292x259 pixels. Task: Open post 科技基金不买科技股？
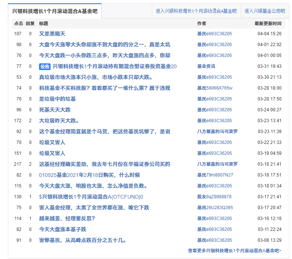click(x=105, y=88)
